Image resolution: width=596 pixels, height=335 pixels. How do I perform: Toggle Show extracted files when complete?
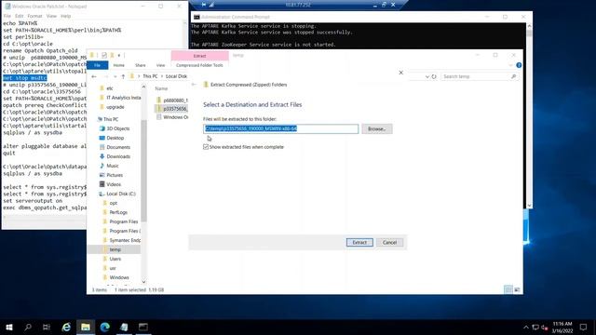(206, 147)
